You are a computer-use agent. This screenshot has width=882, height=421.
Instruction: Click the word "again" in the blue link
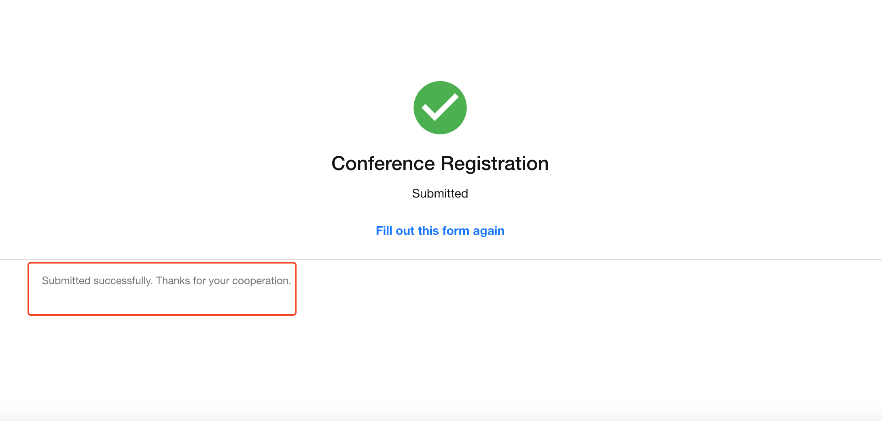(x=489, y=231)
